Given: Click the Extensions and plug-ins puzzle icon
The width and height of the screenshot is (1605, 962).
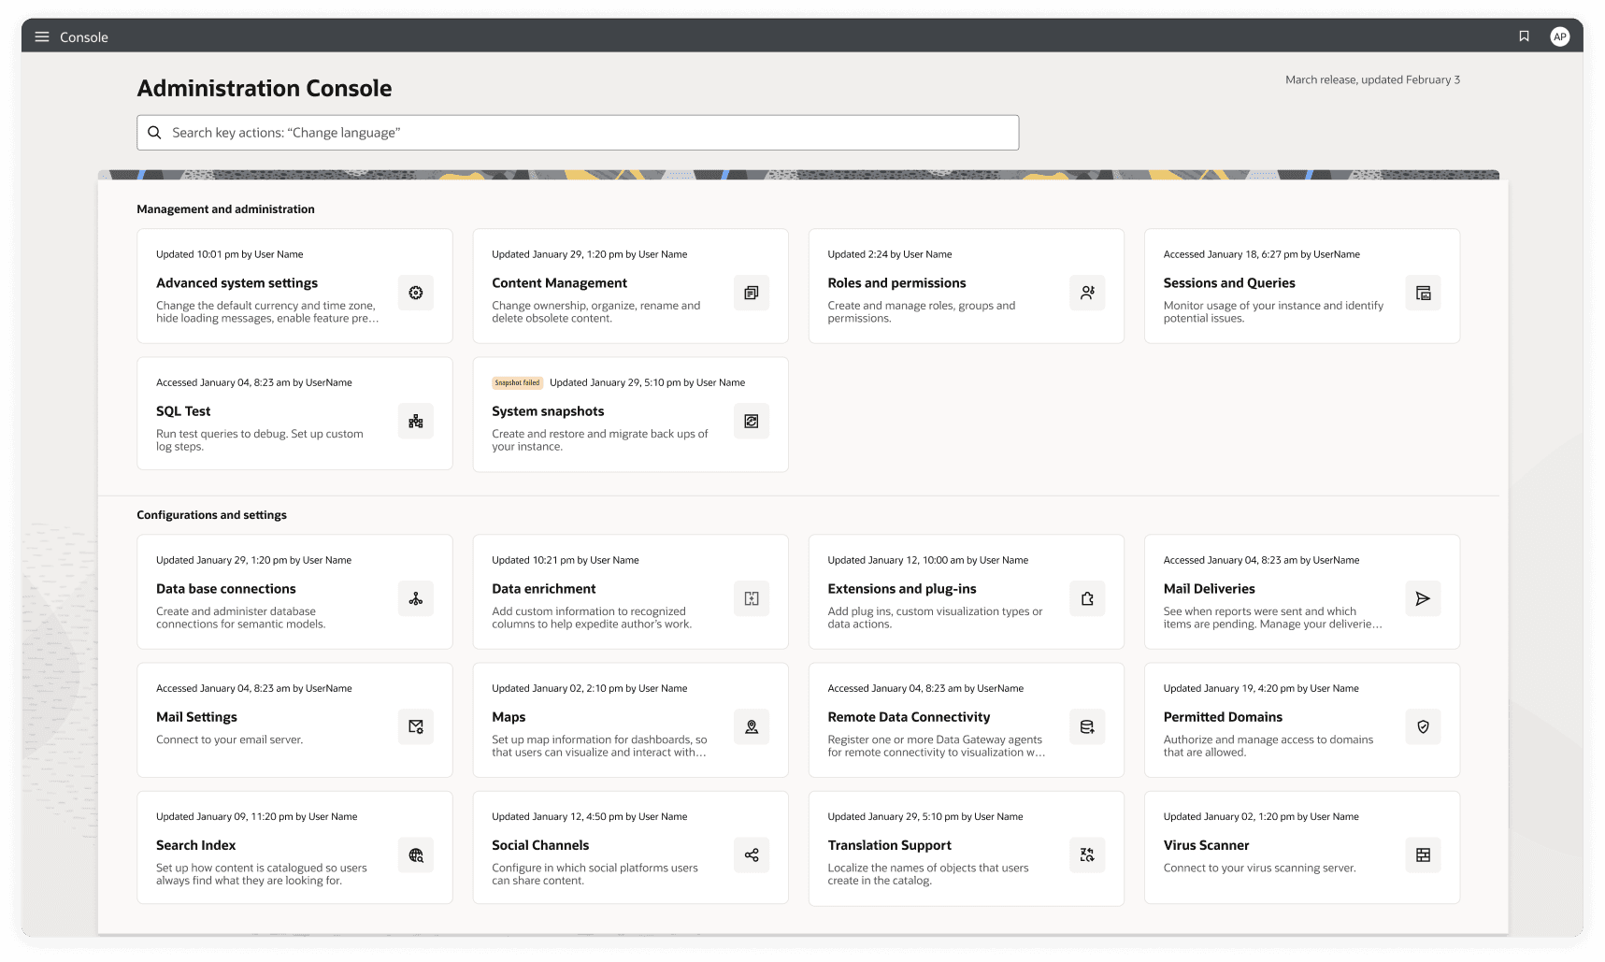Looking at the screenshot, I should tap(1087, 598).
